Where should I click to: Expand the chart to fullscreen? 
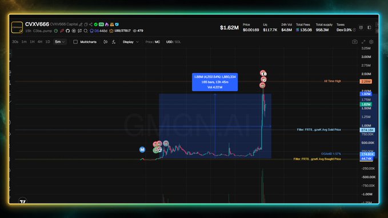(363, 42)
